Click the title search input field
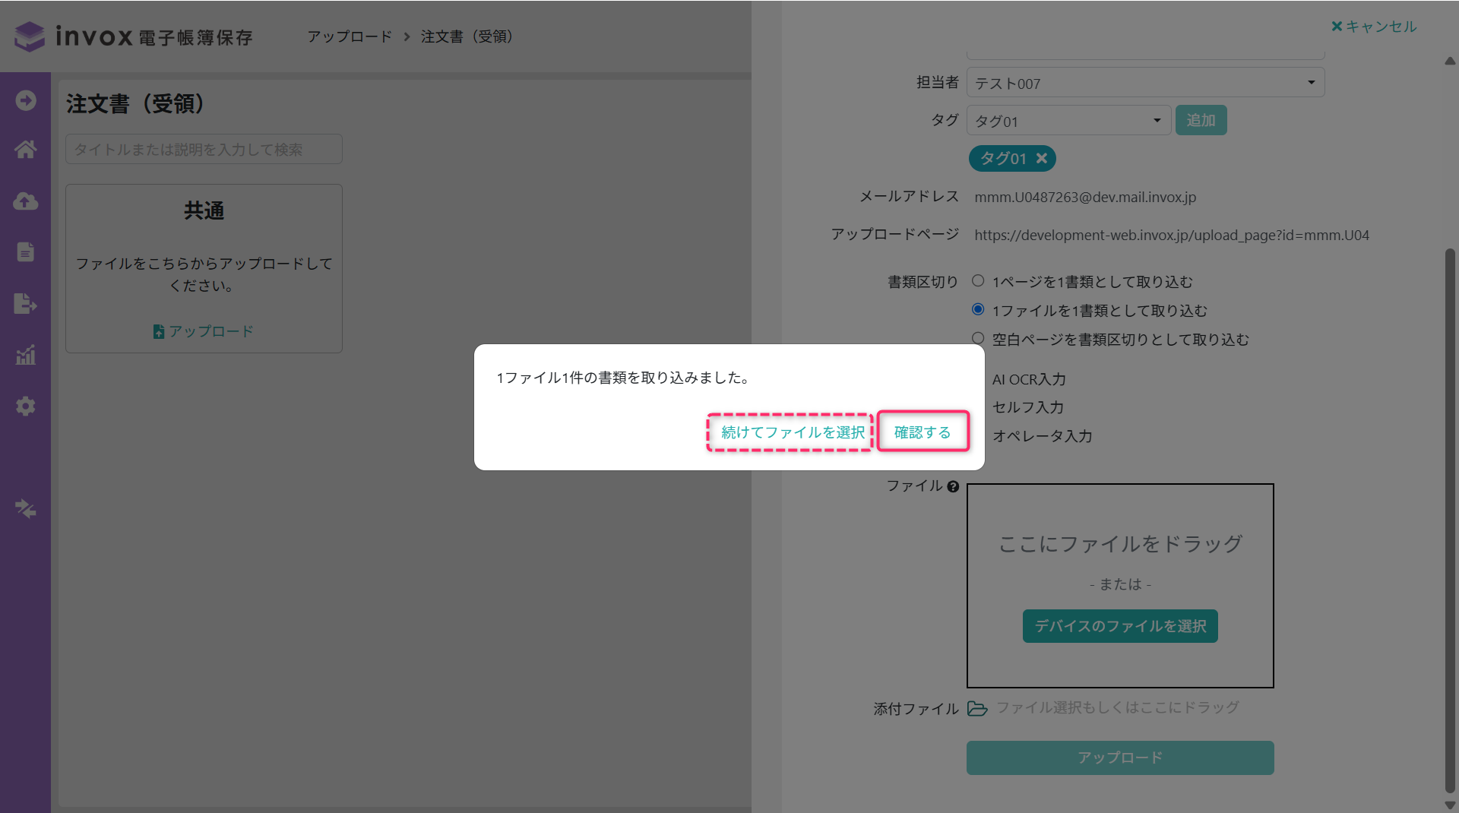This screenshot has width=1459, height=813. coord(204,150)
